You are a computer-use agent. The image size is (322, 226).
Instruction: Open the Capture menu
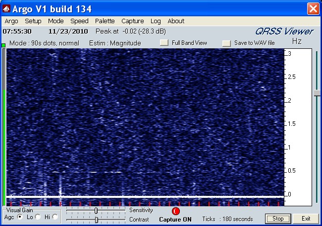[133, 21]
